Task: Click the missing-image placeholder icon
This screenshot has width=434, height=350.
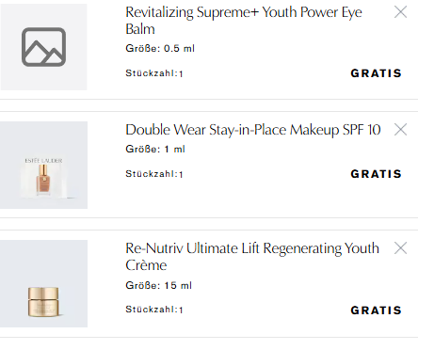Action: pos(43,47)
